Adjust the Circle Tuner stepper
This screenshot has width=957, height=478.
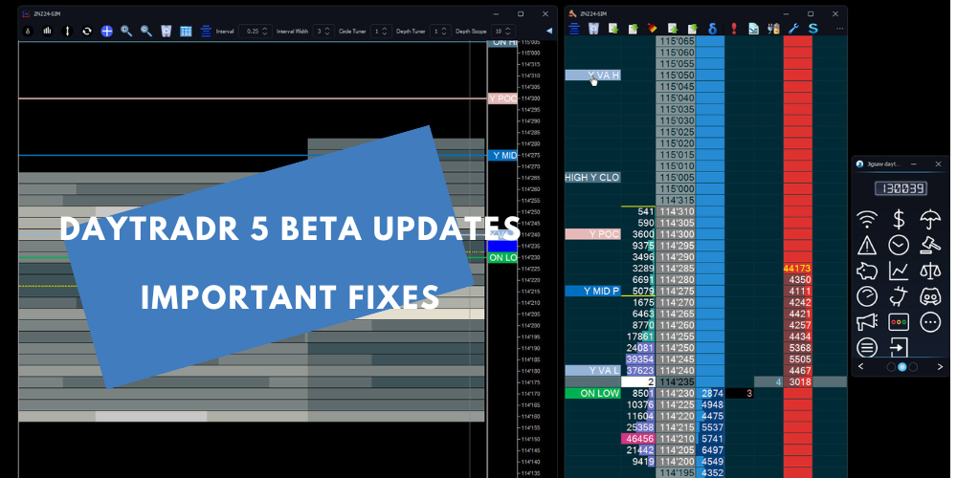click(x=381, y=32)
